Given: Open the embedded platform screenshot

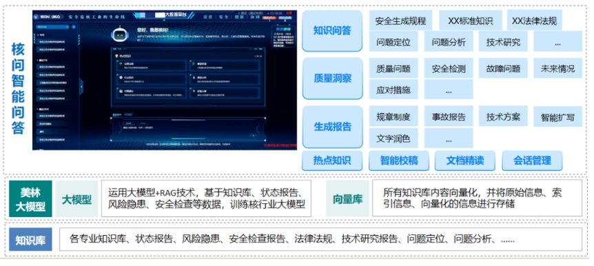Looking at the screenshot, I should (x=165, y=81).
